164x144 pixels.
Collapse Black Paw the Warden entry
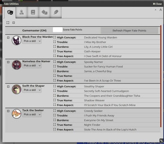[8, 38]
